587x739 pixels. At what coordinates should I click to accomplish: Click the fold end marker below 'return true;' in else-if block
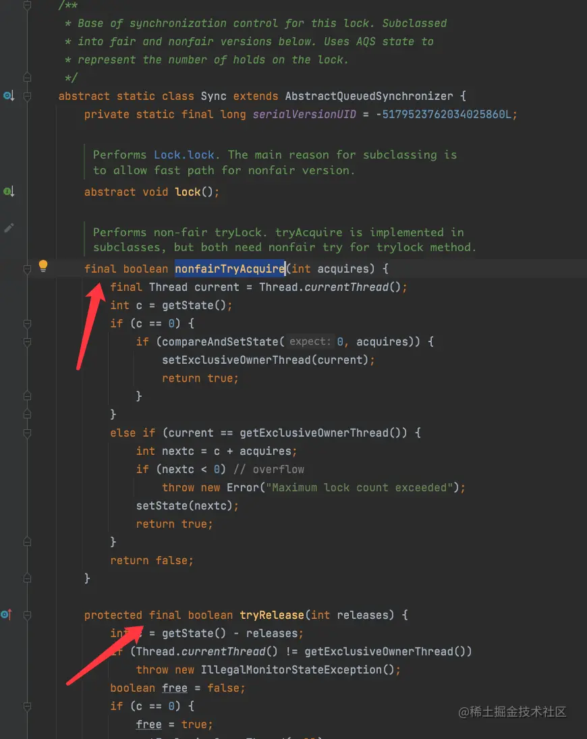tap(27, 542)
